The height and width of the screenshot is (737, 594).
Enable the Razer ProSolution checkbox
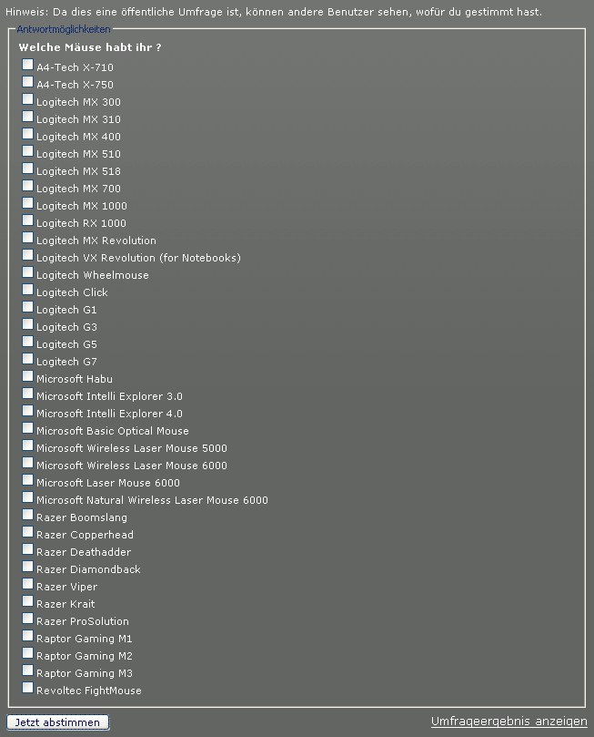[27, 619]
